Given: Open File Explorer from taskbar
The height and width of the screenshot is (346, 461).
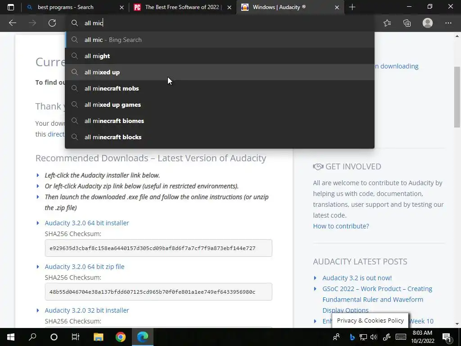Looking at the screenshot, I should tap(98, 337).
